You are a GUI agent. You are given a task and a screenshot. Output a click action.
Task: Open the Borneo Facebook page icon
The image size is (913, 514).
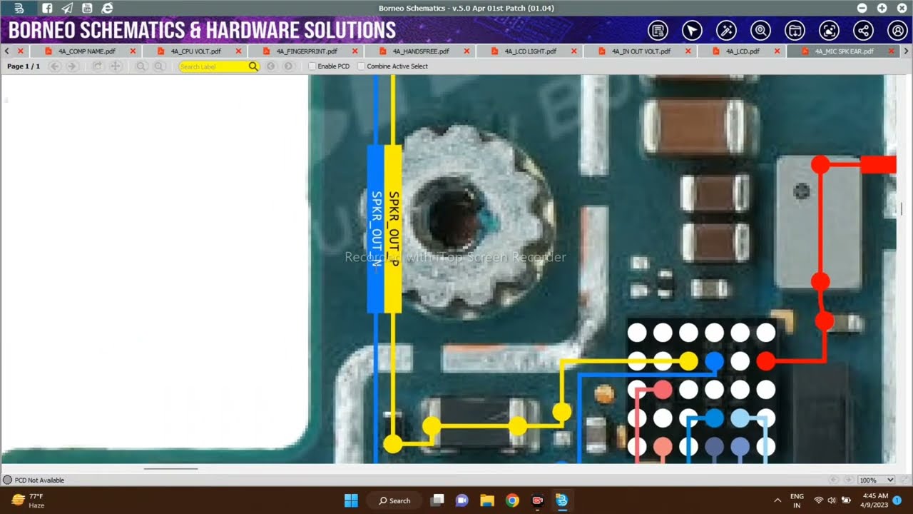click(x=47, y=8)
